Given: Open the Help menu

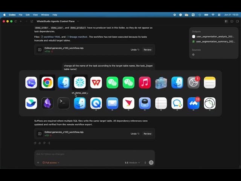Looking at the screenshot, I should [55, 15].
